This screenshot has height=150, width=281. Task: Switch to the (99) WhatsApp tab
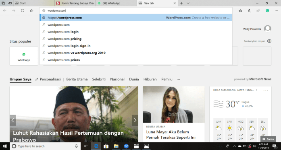(x=116, y=3)
